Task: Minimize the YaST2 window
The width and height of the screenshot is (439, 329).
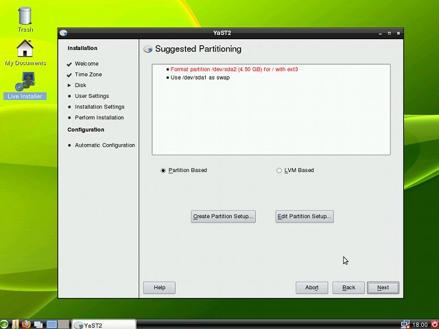Action: 380,34
